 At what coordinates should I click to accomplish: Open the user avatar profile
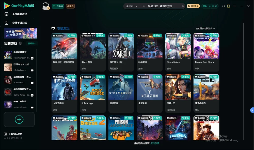pyautogui.click(x=46, y=6)
